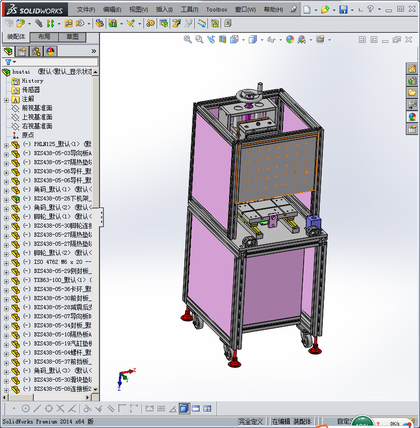The width and height of the screenshot is (420, 428).
Task: Open the 文件(F) menu
Action: 86,10
